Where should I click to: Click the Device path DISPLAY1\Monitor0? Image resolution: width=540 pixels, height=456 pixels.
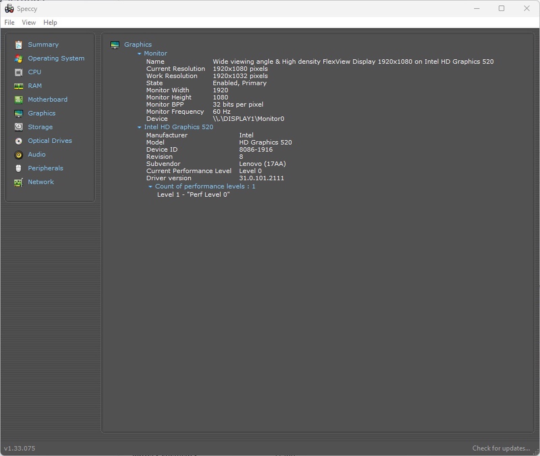point(248,119)
